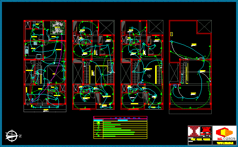Select the LEYENDA legend title
Viewport: 238px width, 147px height.
[x=125, y=118]
